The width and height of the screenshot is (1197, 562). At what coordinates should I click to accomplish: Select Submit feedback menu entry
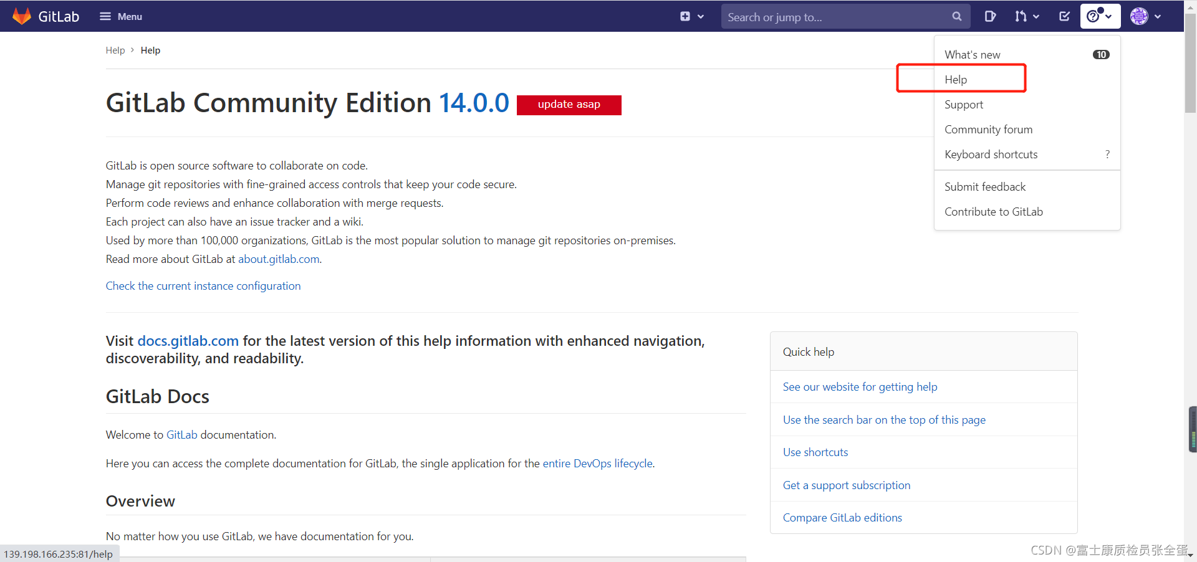[x=1027, y=187]
